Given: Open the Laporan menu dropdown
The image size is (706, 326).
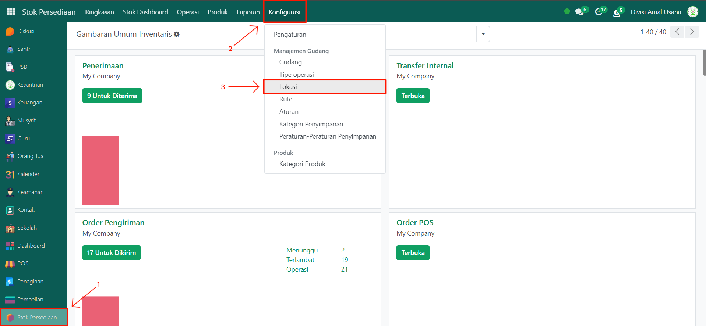Looking at the screenshot, I should point(248,12).
